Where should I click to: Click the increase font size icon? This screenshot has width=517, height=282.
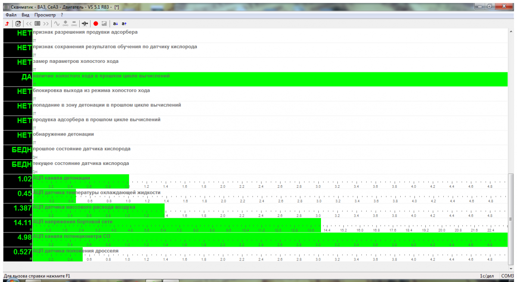click(124, 23)
